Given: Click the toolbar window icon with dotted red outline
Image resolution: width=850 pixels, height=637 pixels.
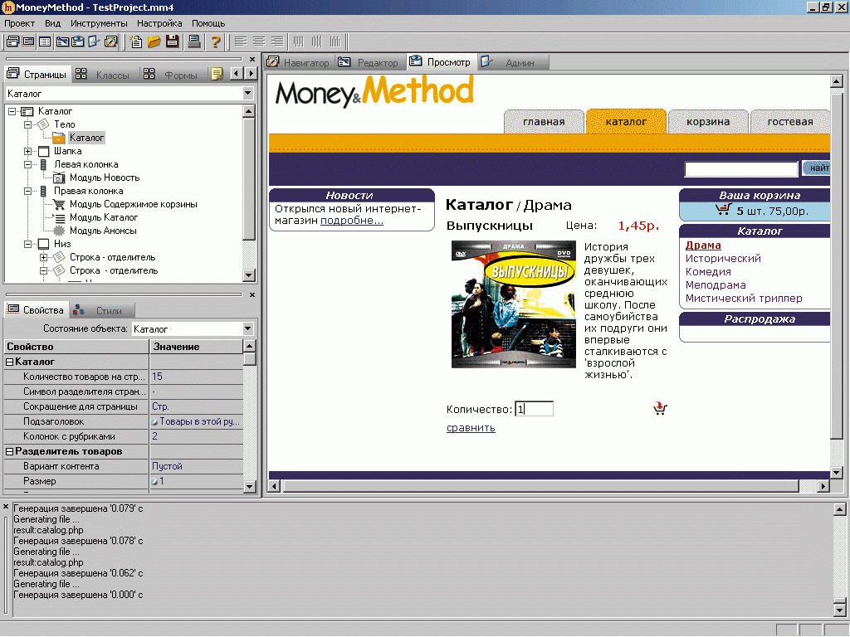Looking at the screenshot, I should 28,41.
